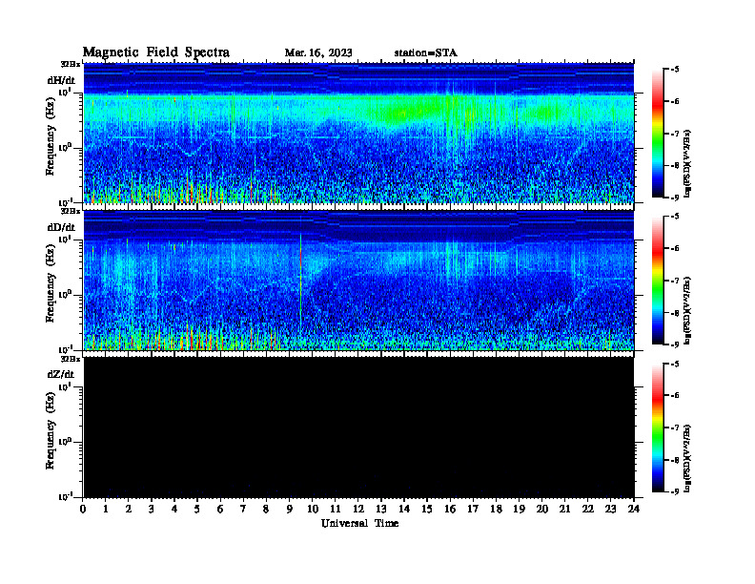Click the black dZ/dt spectrogram plot

[x=358, y=428]
